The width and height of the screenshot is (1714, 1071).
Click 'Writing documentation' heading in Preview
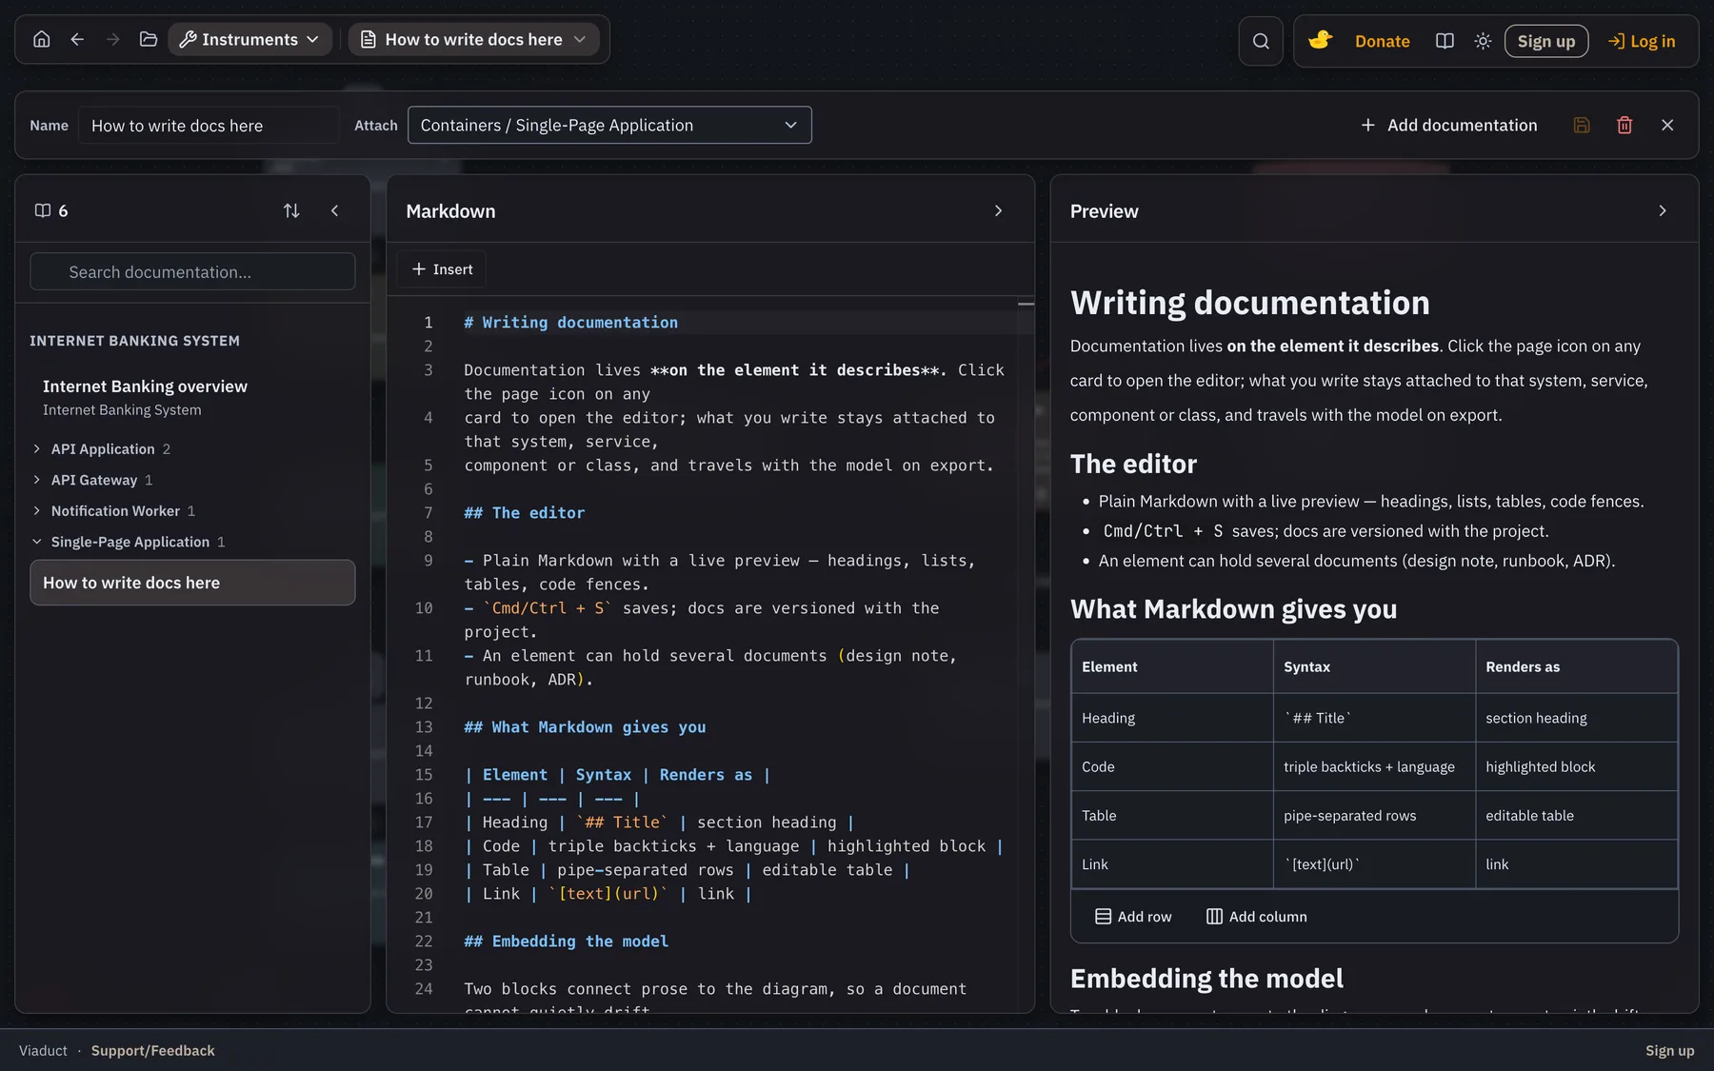[x=1249, y=303]
